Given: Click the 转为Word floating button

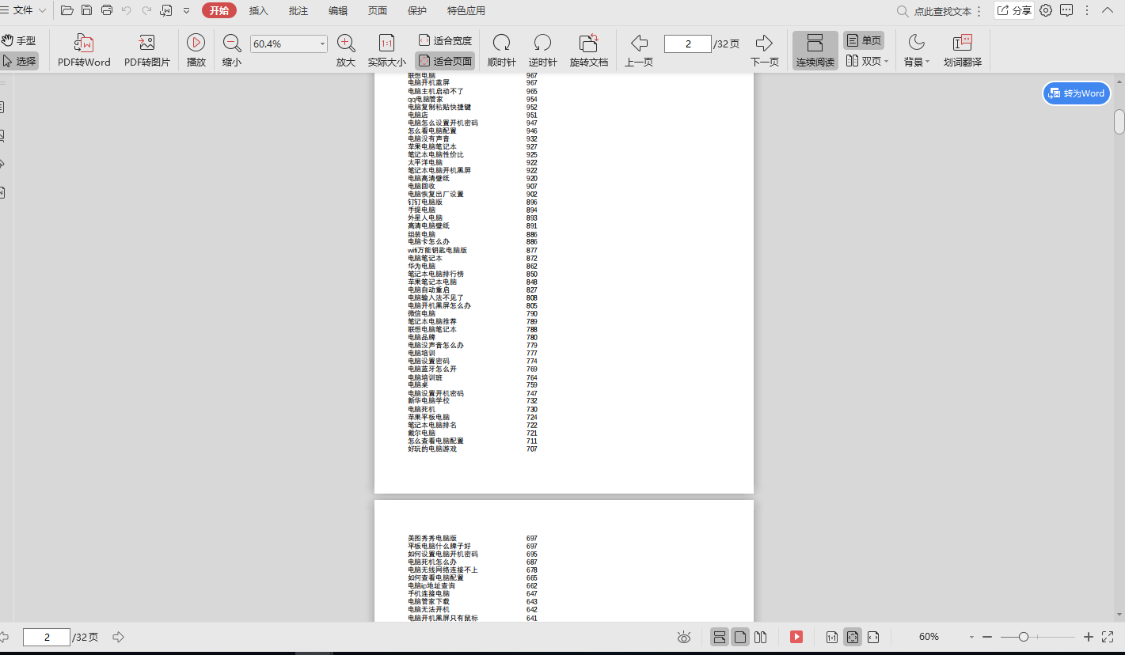Looking at the screenshot, I should 1076,93.
